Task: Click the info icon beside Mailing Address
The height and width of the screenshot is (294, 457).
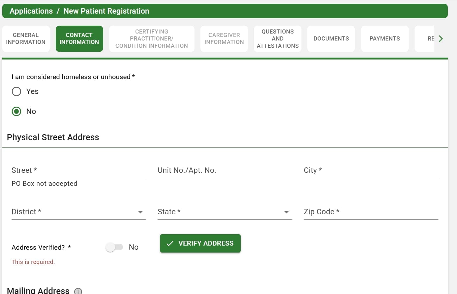Action: 78,291
